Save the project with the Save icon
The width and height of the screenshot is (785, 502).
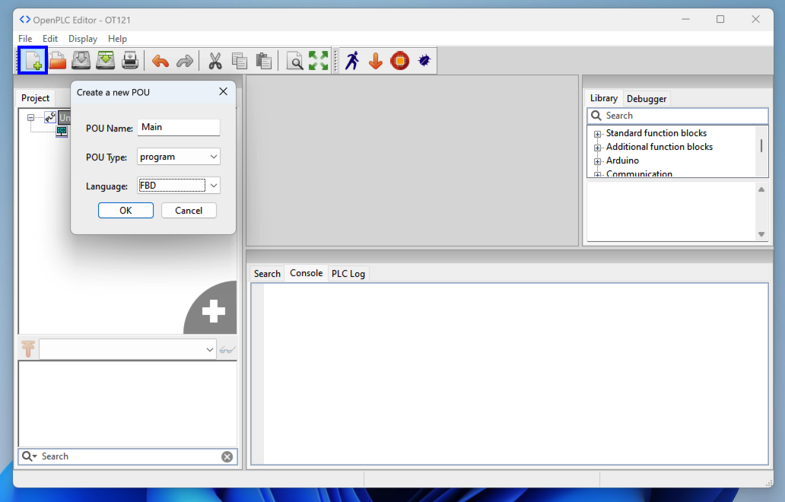[81, 61]
